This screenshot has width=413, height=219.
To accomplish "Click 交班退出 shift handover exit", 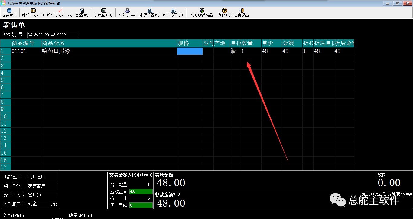I will pos(241,13).
